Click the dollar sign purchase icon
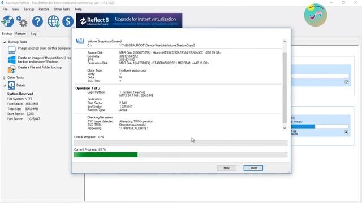The image size is (362, 203). [x=68, y=21]
